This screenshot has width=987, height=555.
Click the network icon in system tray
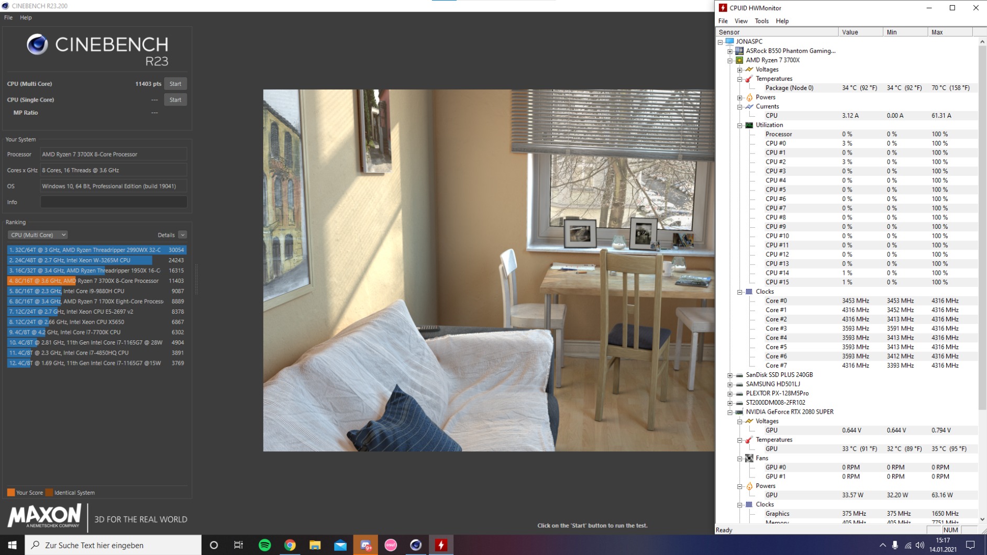[907, 545]
